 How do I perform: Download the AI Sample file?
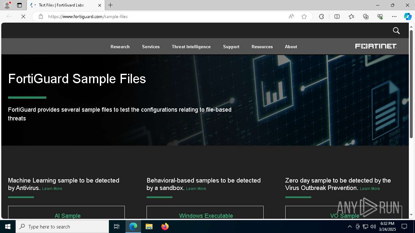66,213
